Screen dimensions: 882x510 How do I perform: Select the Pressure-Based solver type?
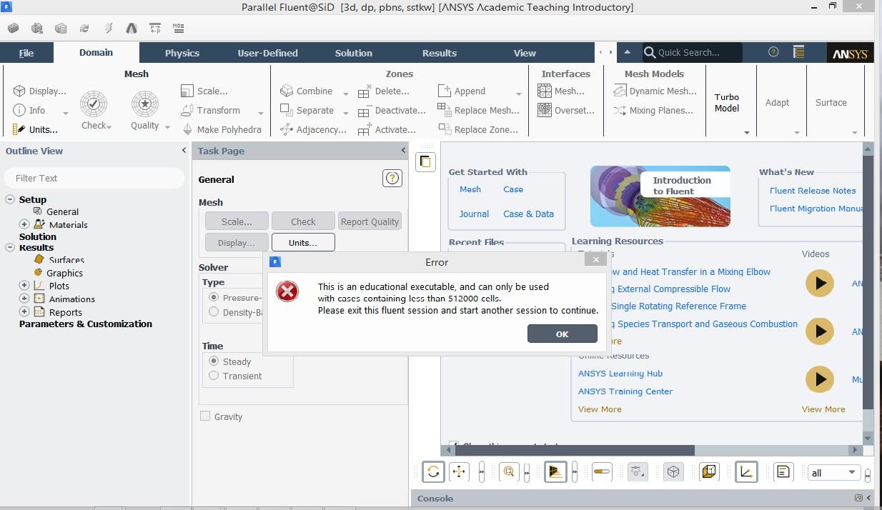[214, 297]
